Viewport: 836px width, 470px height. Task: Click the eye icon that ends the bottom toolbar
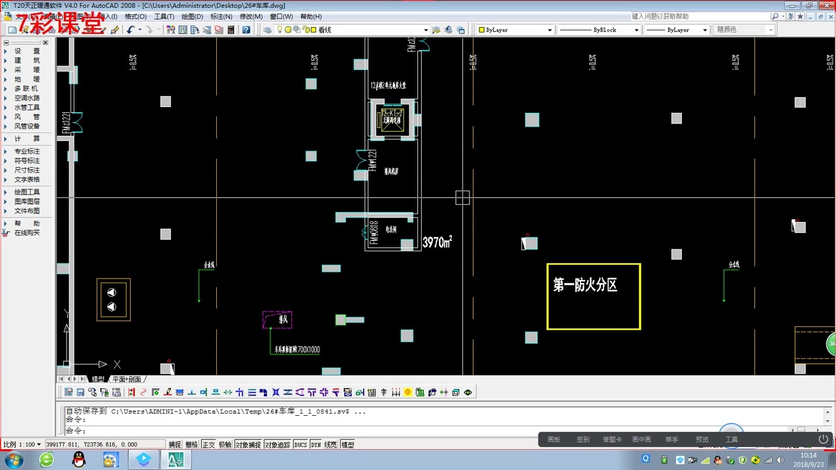pyautogui.click(x=468, y=392)
